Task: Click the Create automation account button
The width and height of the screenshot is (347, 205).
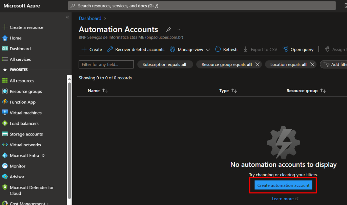Action: coord(283,185)
